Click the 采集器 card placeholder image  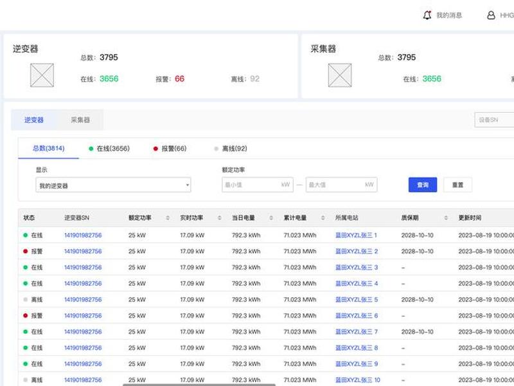click(340, 75)
